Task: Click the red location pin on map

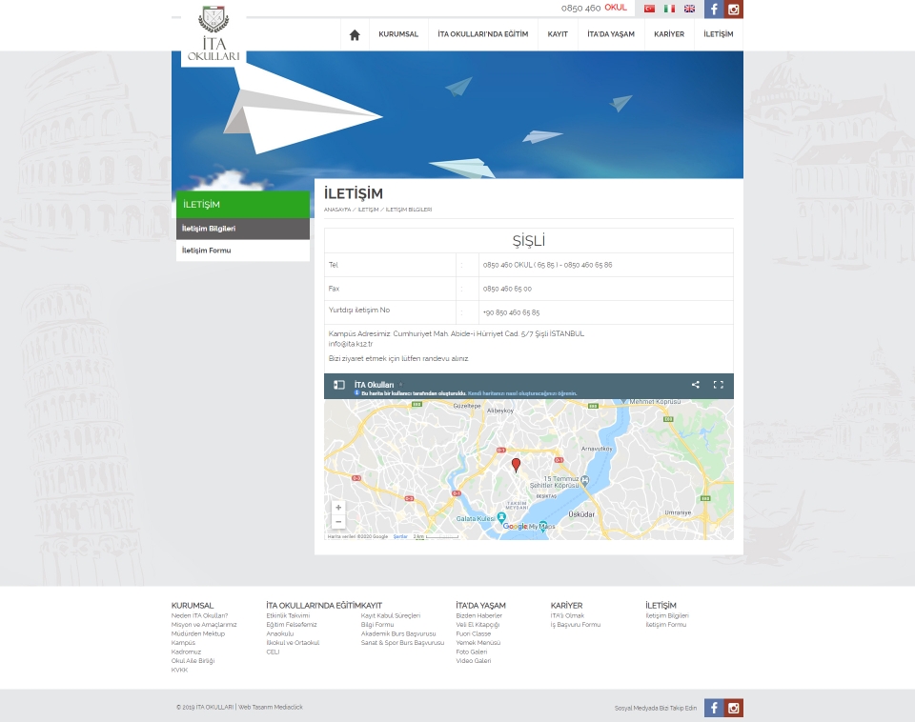Action: pyautogui.click(x=517, y=465)
